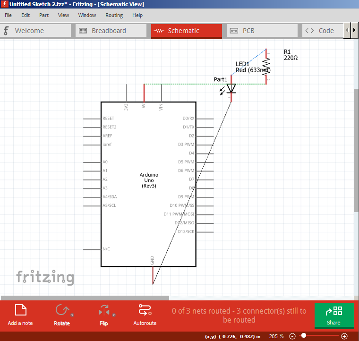Switch to the Code tab
Viewport: 359px width, 341px height.
point(323,31)
